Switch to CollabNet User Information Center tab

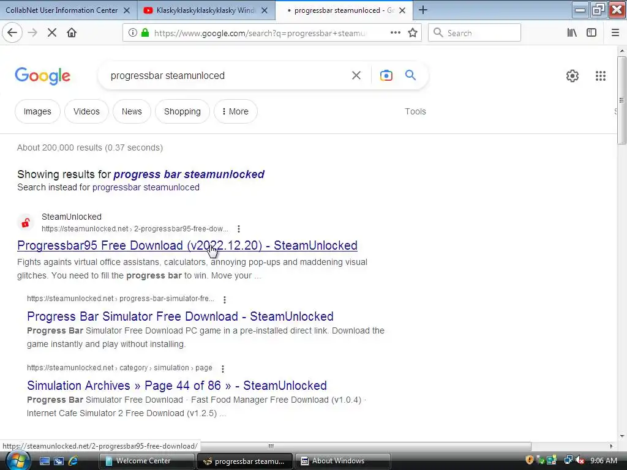point(62,10)
